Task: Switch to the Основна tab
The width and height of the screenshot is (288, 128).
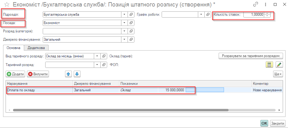Action: coord(14,48)
